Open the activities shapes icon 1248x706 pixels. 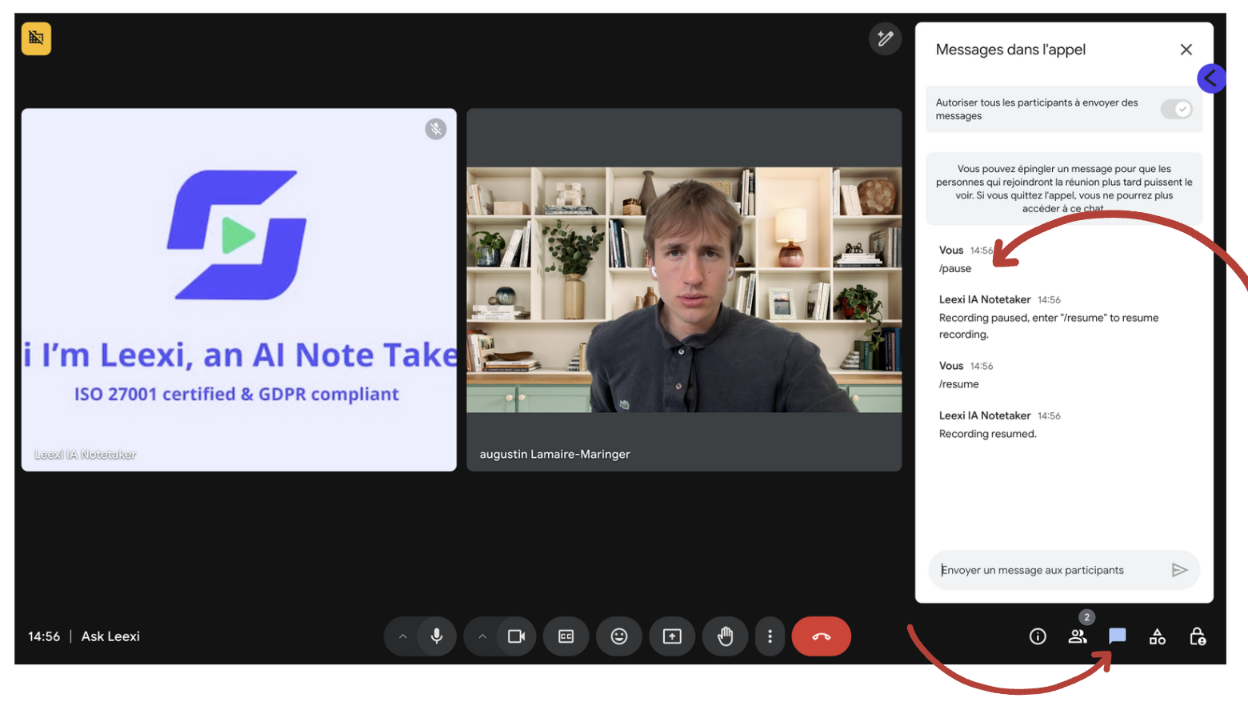click(1158, 636)
